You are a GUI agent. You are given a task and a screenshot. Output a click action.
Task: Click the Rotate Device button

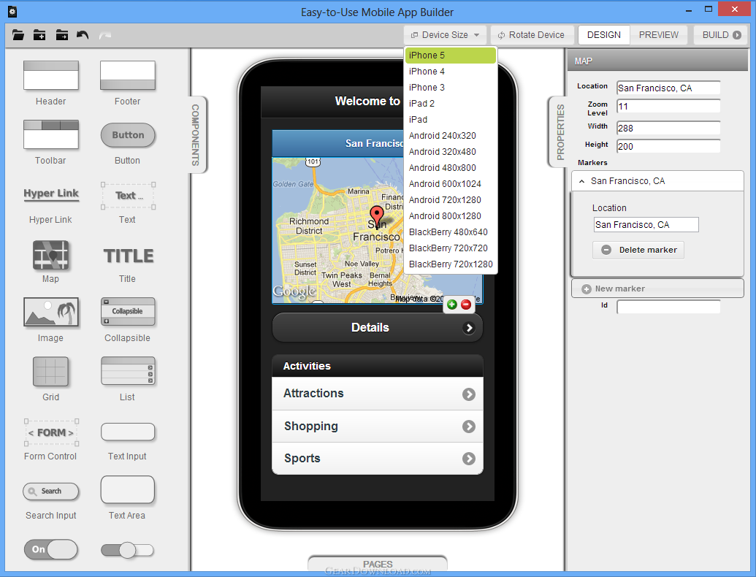tap(532, 35)
